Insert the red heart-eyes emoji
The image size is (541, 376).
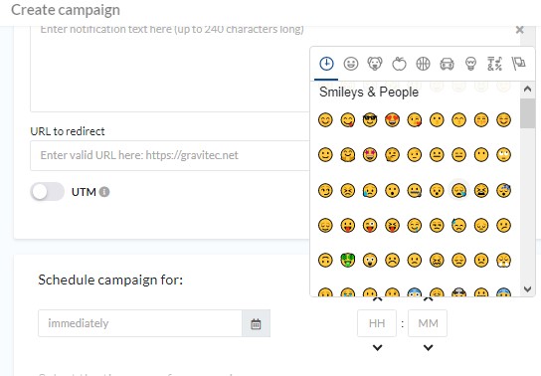(392, 120)
